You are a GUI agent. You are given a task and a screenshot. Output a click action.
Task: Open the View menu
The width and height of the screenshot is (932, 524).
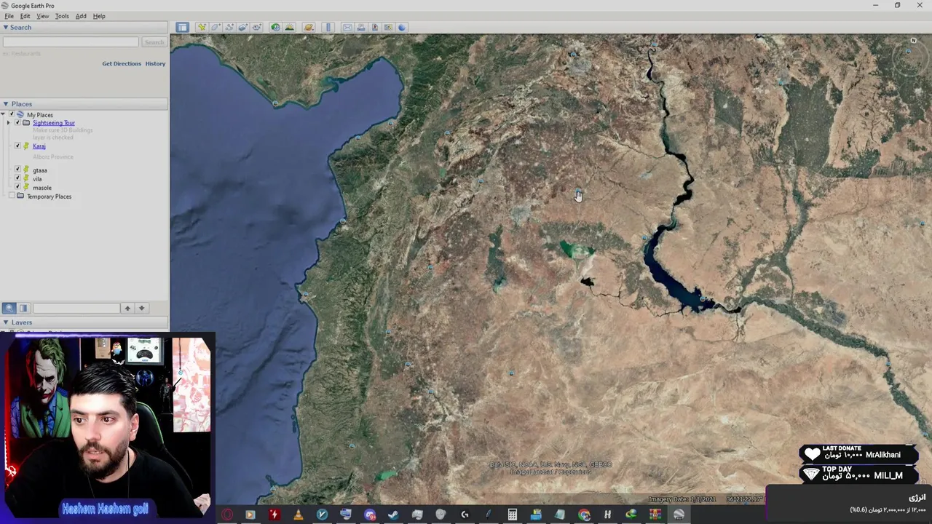42,16
